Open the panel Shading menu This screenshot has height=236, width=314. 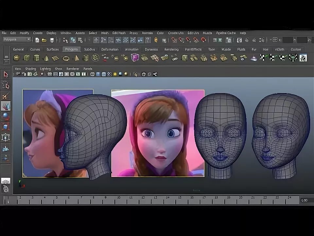click(30, 69)
